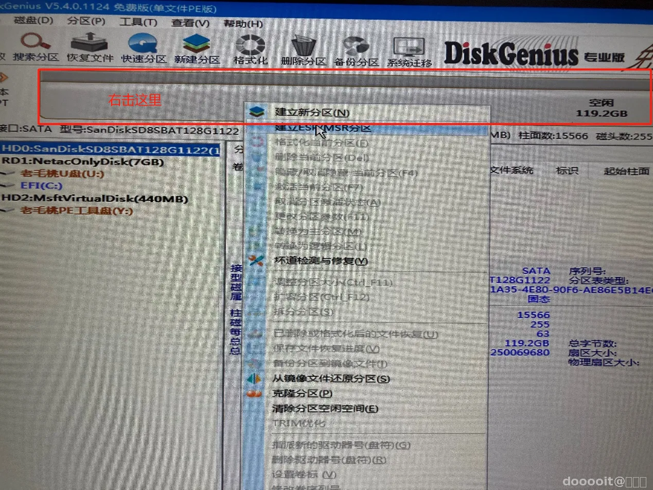The height and width of the screenshot is (490, 653).
Task: Select the 格式化 (Format) toolbar icon
Action: click(251, 48)
